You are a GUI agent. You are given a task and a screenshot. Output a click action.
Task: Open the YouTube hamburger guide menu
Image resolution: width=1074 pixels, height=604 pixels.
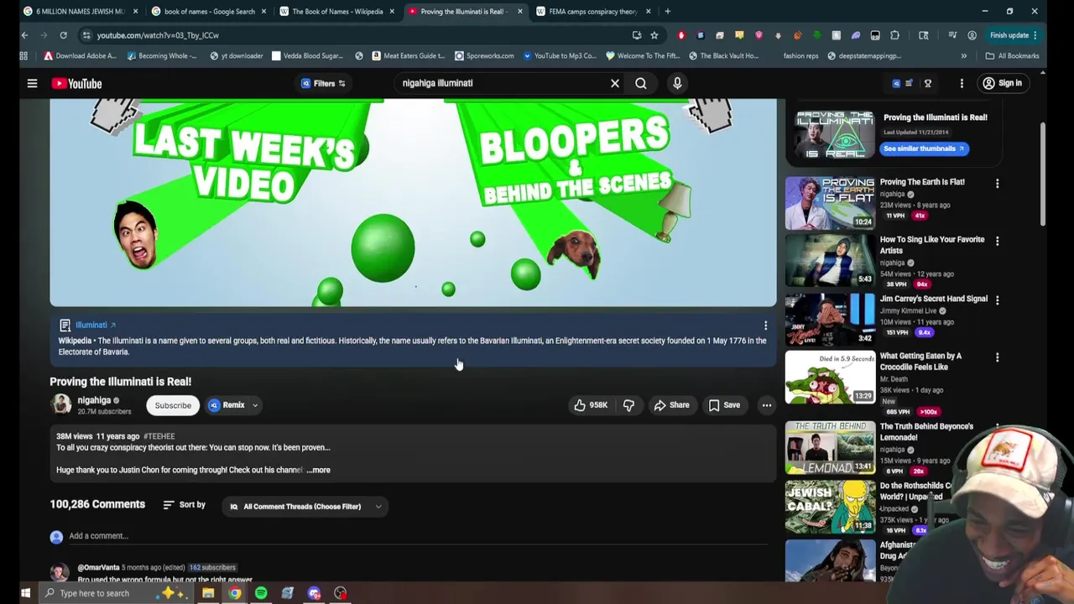[x=32, y=83]
